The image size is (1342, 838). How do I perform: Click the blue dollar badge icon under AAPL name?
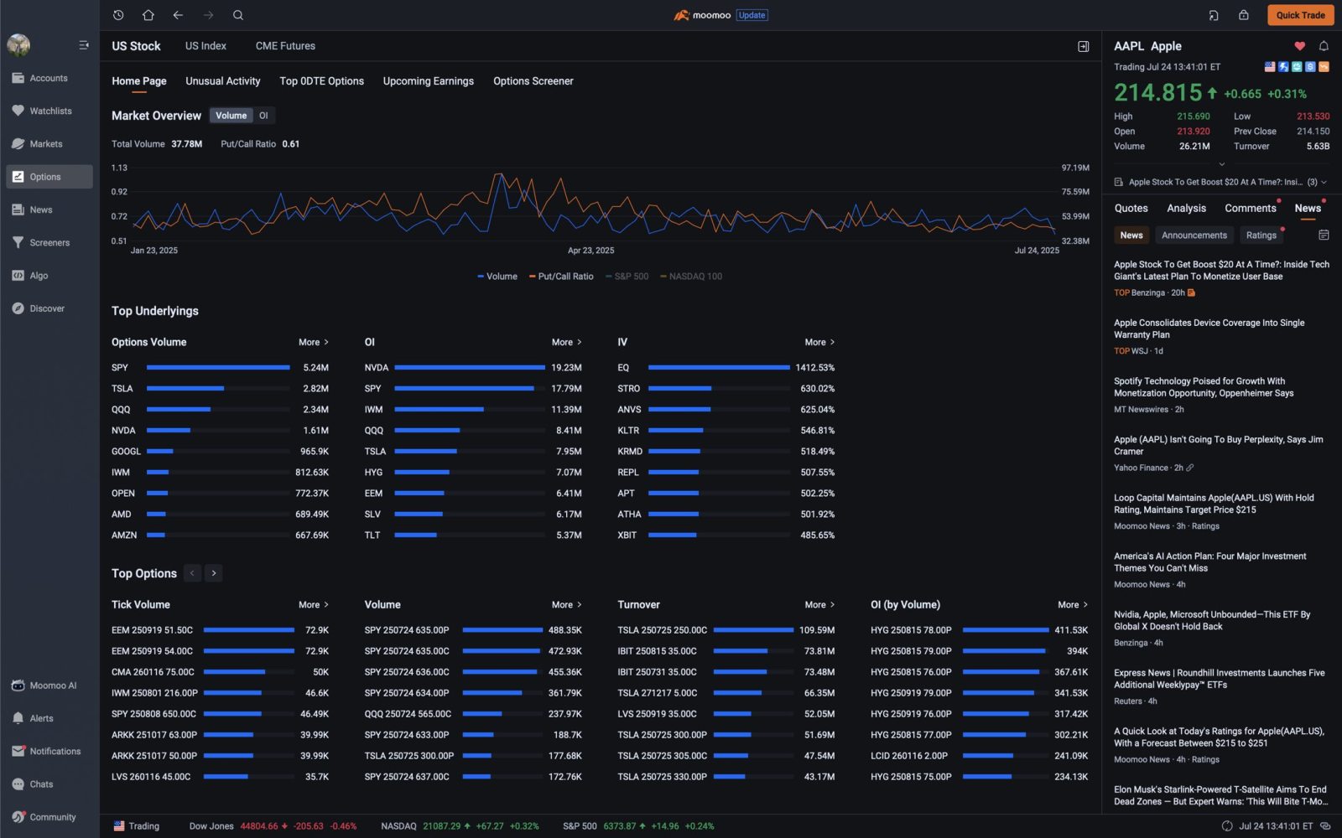tap(1310, 67)
